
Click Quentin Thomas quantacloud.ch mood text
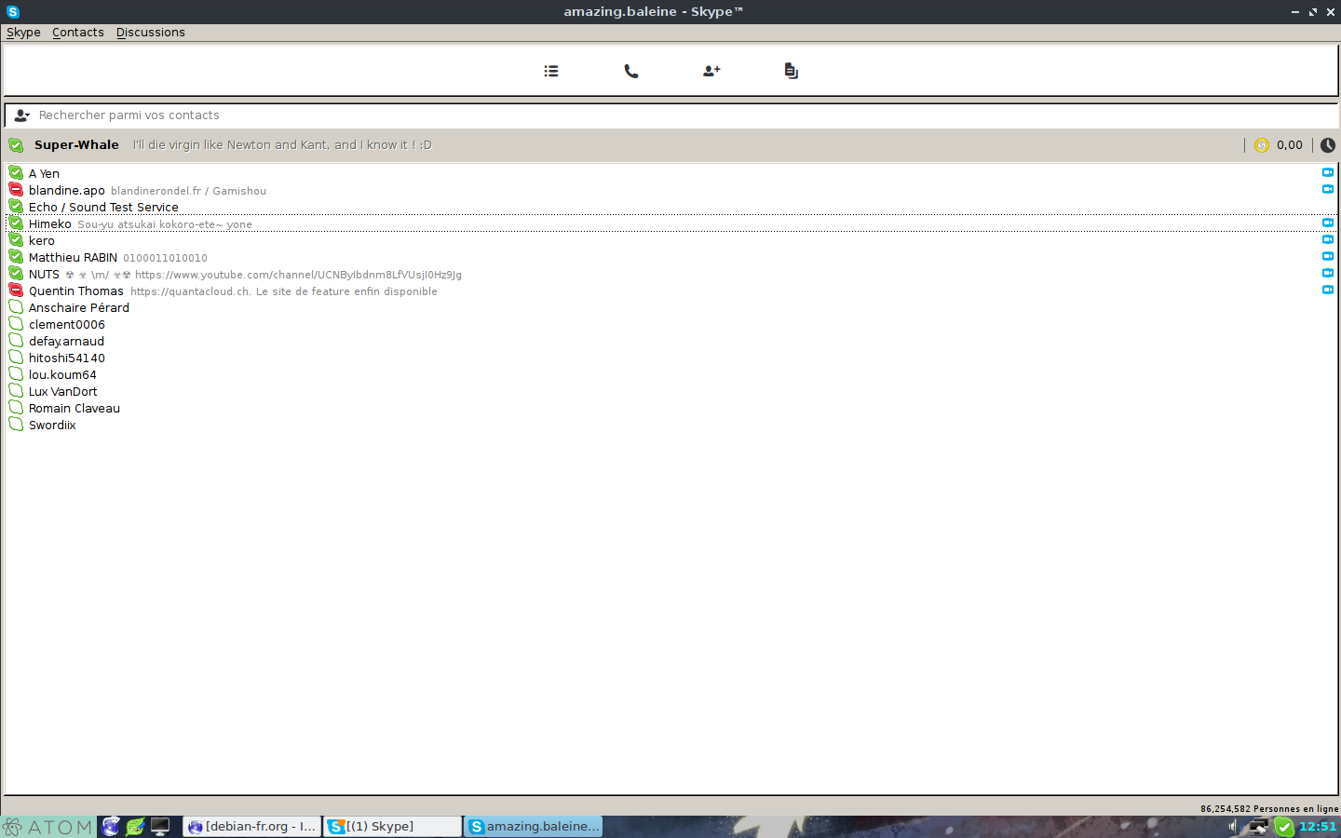tap(284, 291)
